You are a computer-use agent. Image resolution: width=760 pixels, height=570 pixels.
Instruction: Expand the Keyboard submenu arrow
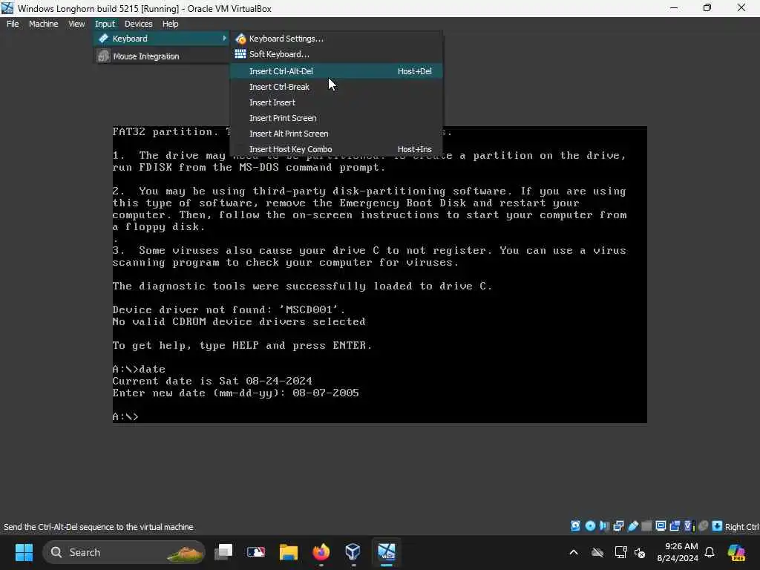tap(224, 38)
